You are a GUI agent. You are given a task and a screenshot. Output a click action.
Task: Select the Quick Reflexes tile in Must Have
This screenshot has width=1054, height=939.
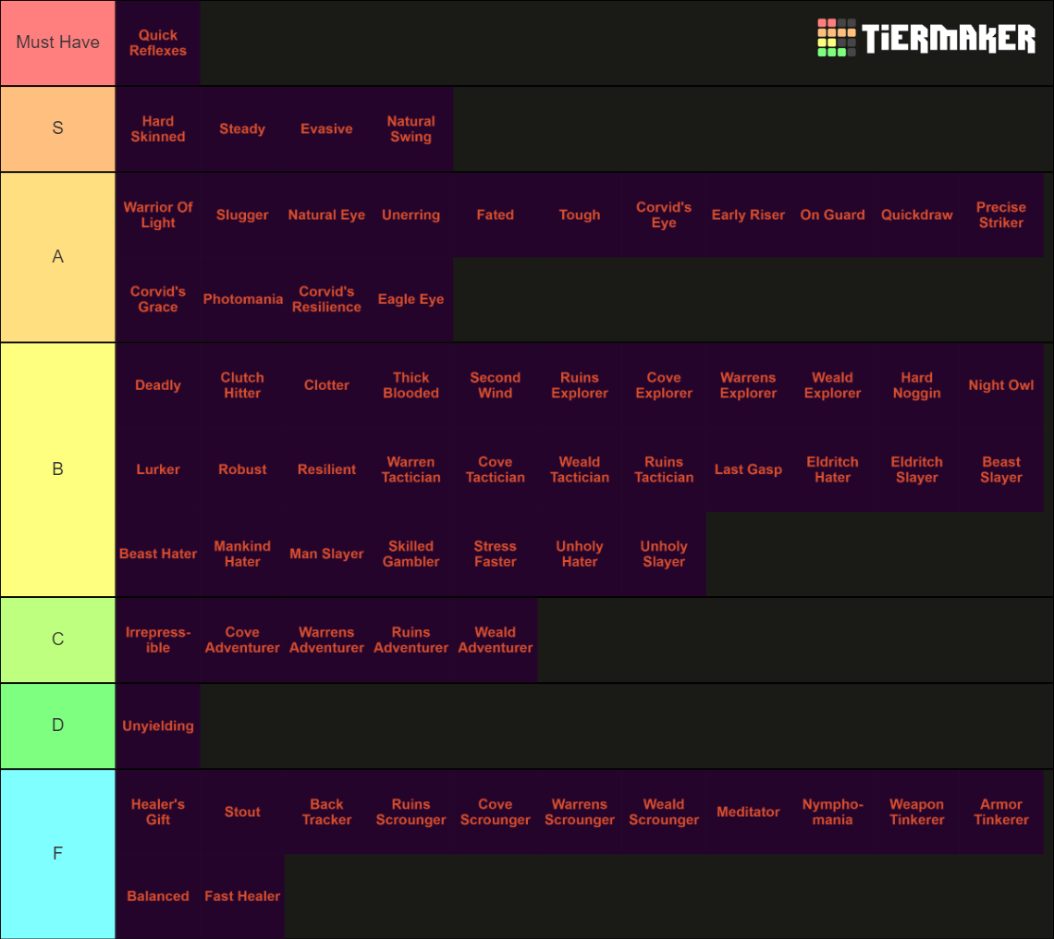click(157, 43)
